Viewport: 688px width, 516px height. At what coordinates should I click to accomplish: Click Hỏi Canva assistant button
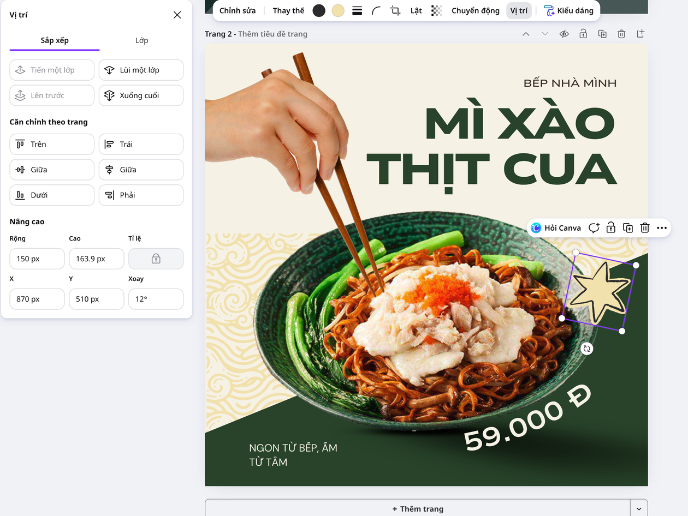point(556,228)
